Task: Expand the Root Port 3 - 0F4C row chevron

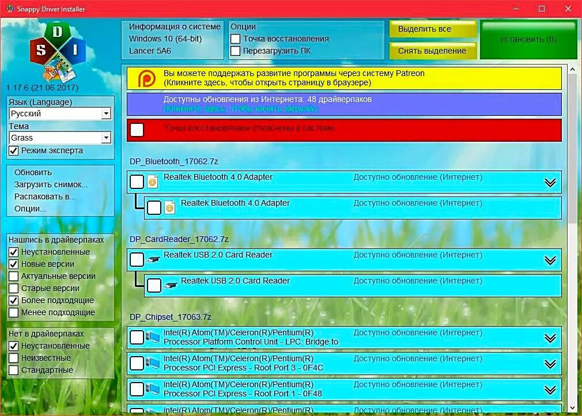Action: pyautogui.click(x=550, y=364)
